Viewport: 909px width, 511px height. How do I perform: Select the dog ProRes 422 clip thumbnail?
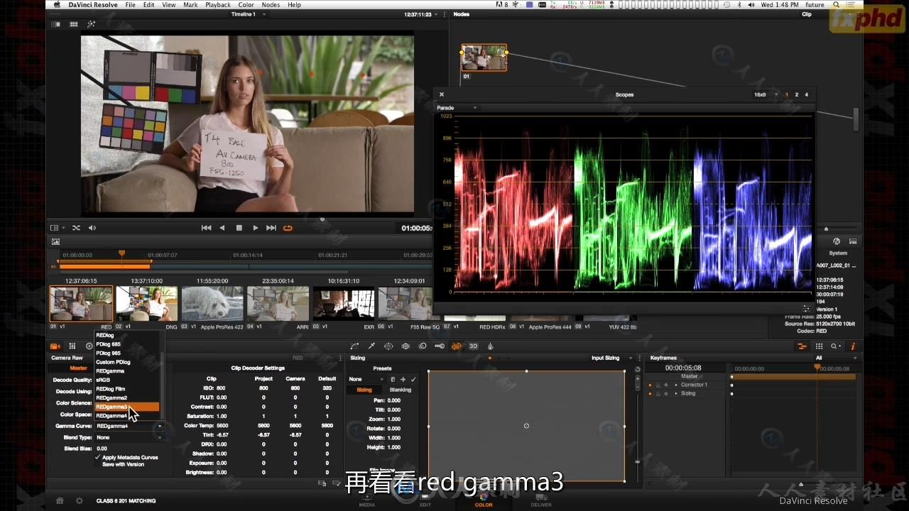[212, 304]
